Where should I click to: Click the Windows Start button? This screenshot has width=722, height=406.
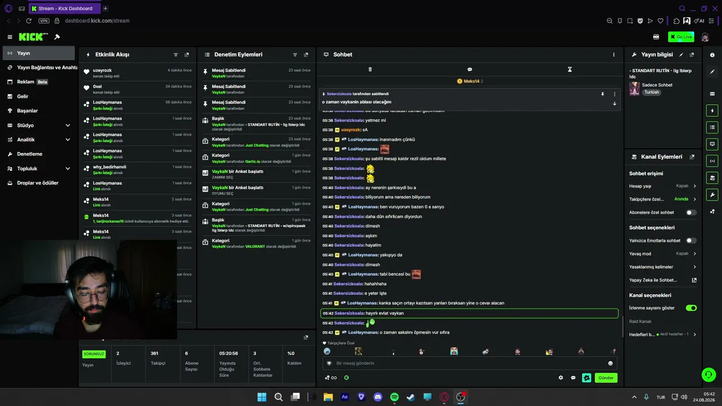pyautogui.click(x=262, y=397)
